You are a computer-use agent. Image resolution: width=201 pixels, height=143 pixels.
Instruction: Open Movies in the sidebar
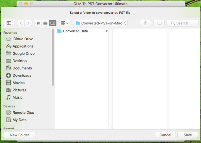[x=15, y=83]
